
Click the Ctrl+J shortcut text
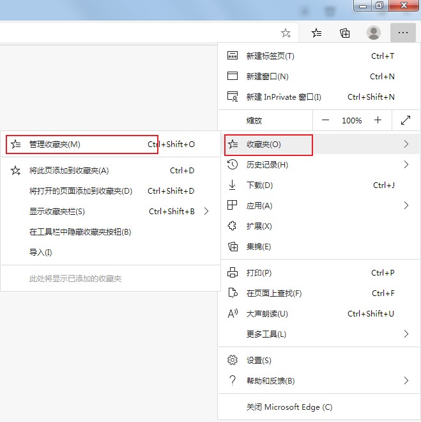tap(384, 185)
